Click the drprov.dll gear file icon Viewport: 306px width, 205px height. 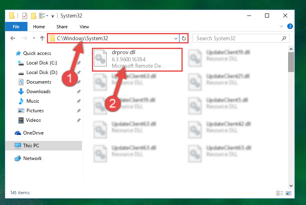[101, 59]
